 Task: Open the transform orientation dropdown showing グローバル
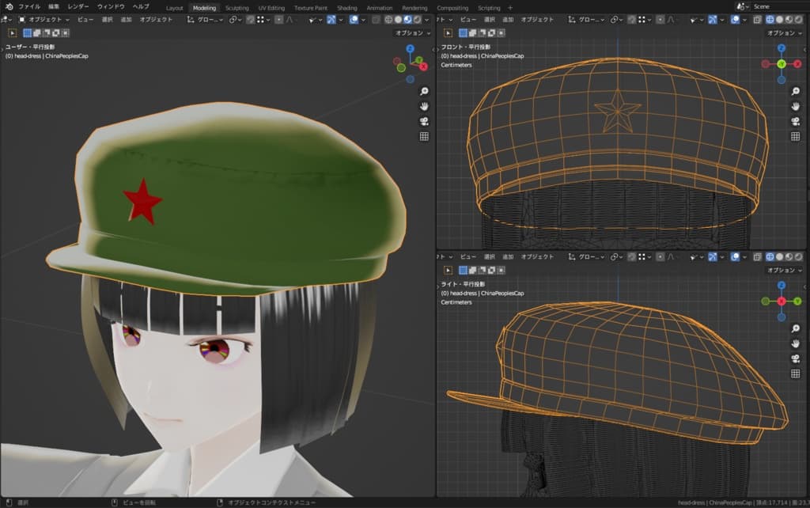point(207,19)
